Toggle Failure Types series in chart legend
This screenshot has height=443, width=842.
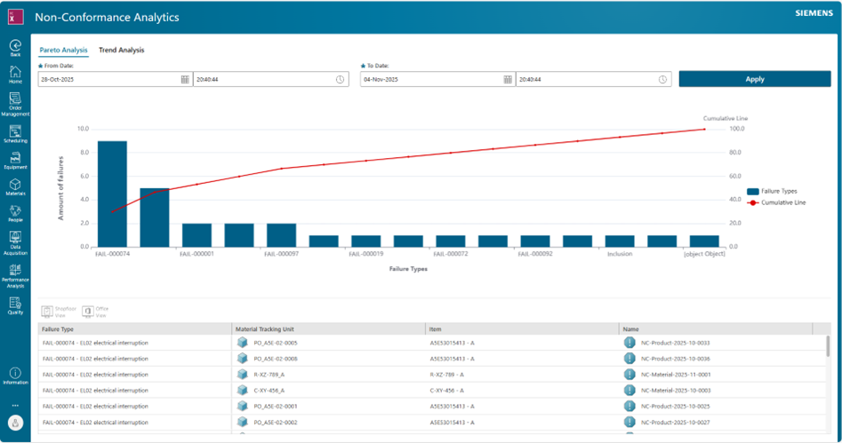775,191
